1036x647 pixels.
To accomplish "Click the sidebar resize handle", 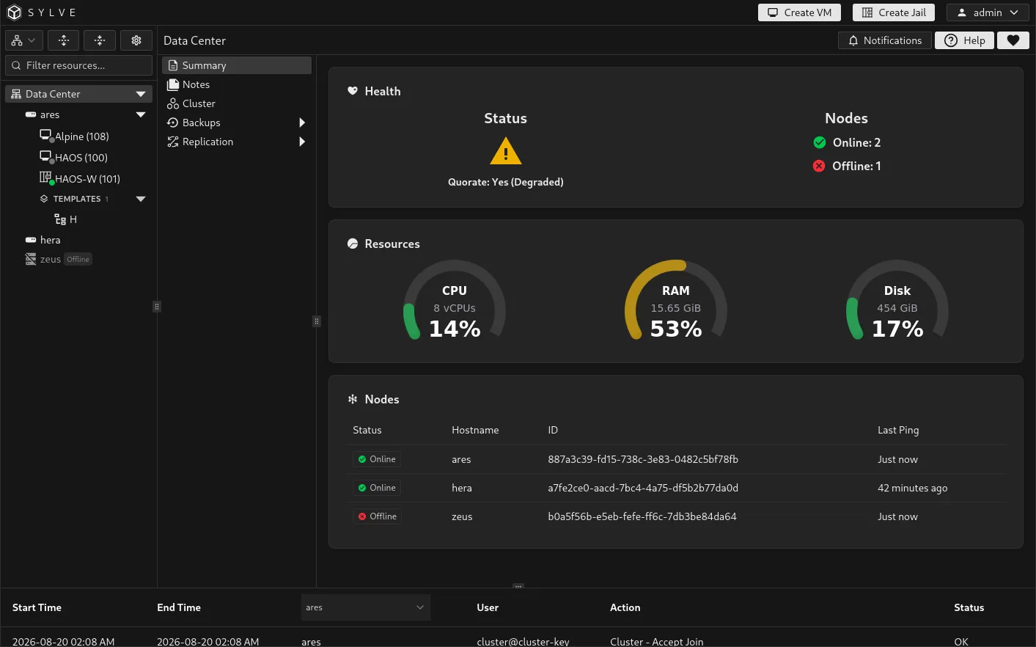I will tap(156, 307).
